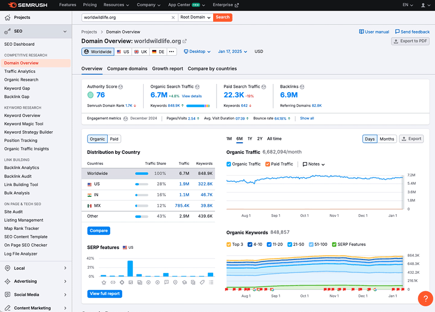Open the Projects home icon
Screen dimensions: 435x312
pos(7,17)
